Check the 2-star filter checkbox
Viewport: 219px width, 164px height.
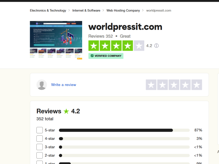click(39, 155)
